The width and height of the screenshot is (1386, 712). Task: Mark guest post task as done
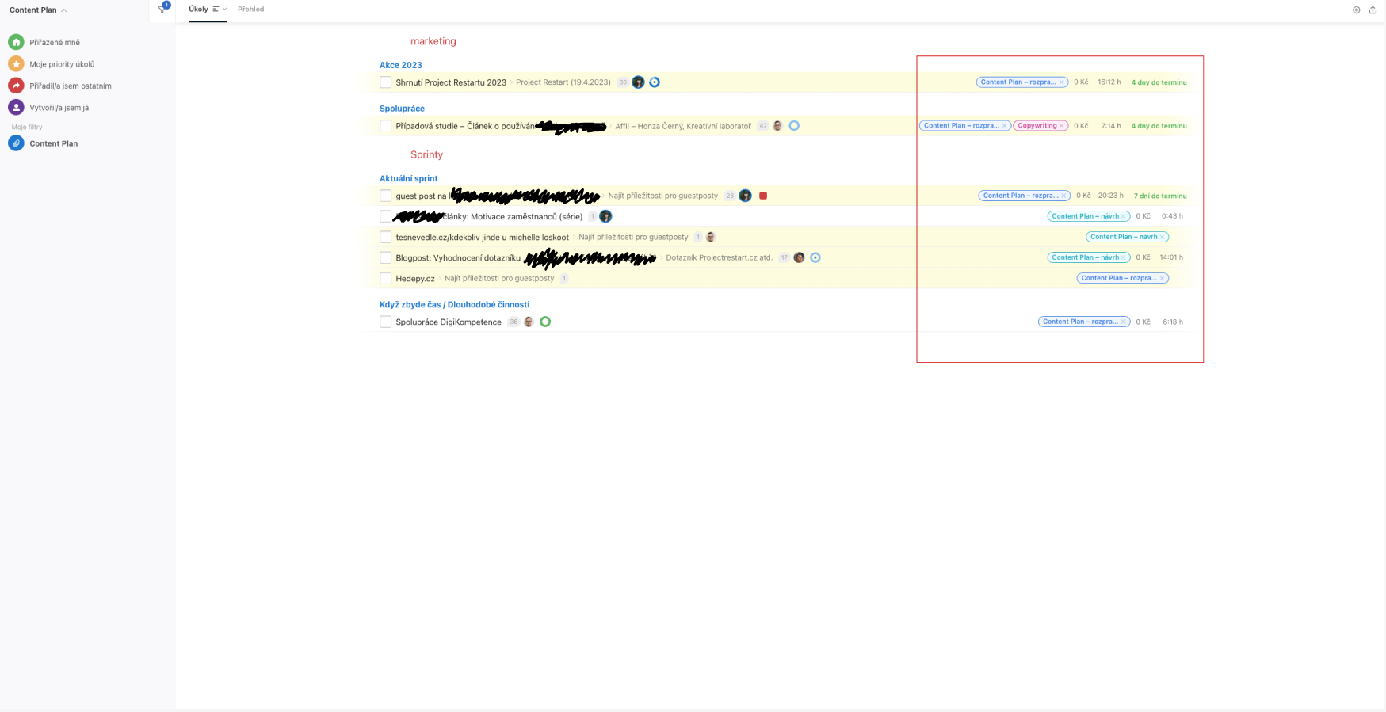[x=385, y=196]
